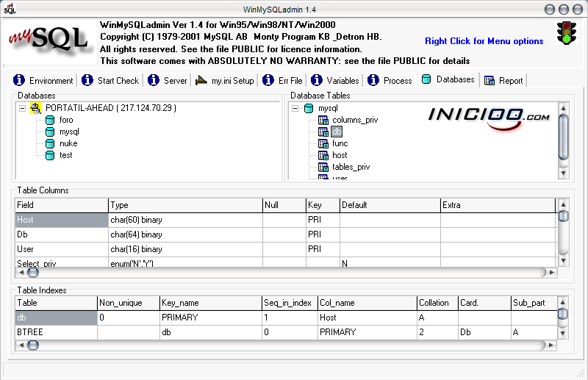The image size is (588, 380).
Task: Click the Start Check tab info icon
Action: [x=87, y=80]
